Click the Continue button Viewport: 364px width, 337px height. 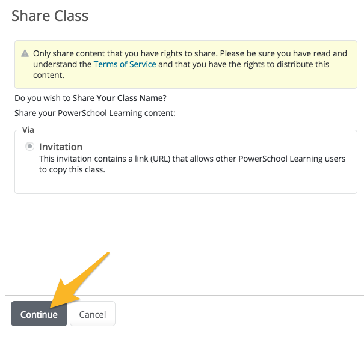tap(39, 314)
